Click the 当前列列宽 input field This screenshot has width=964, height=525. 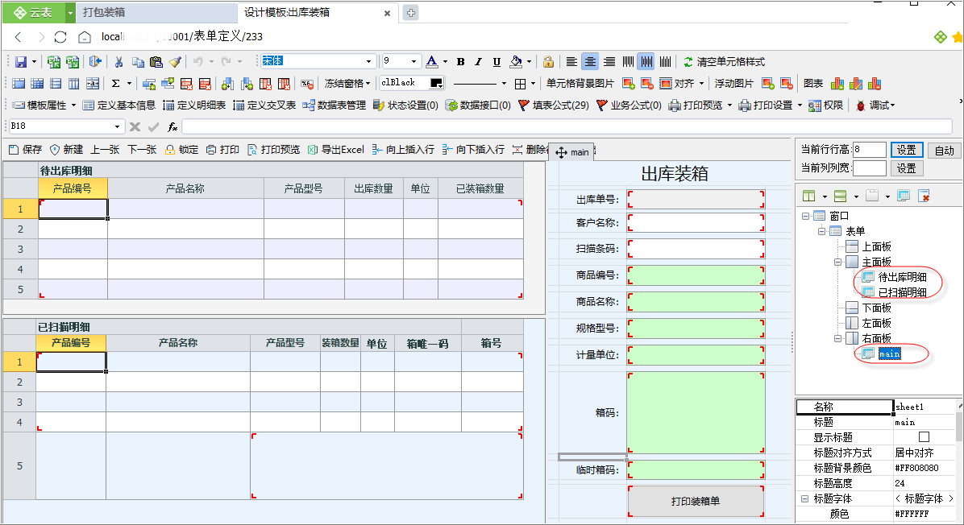870,167
